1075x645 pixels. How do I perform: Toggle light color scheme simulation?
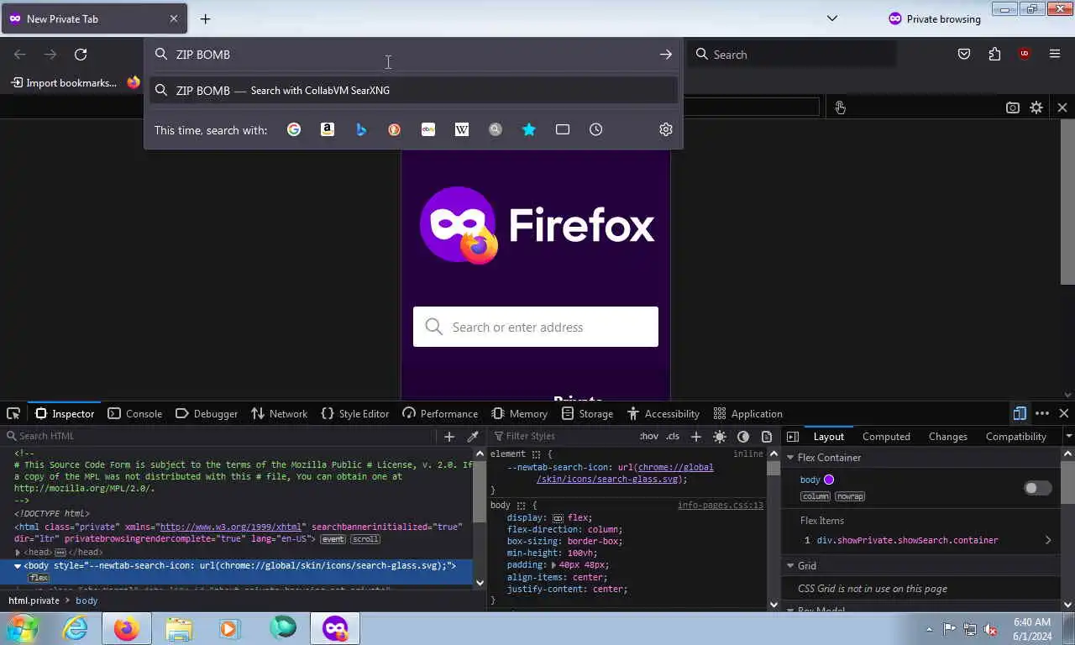(x=720, y=437)
